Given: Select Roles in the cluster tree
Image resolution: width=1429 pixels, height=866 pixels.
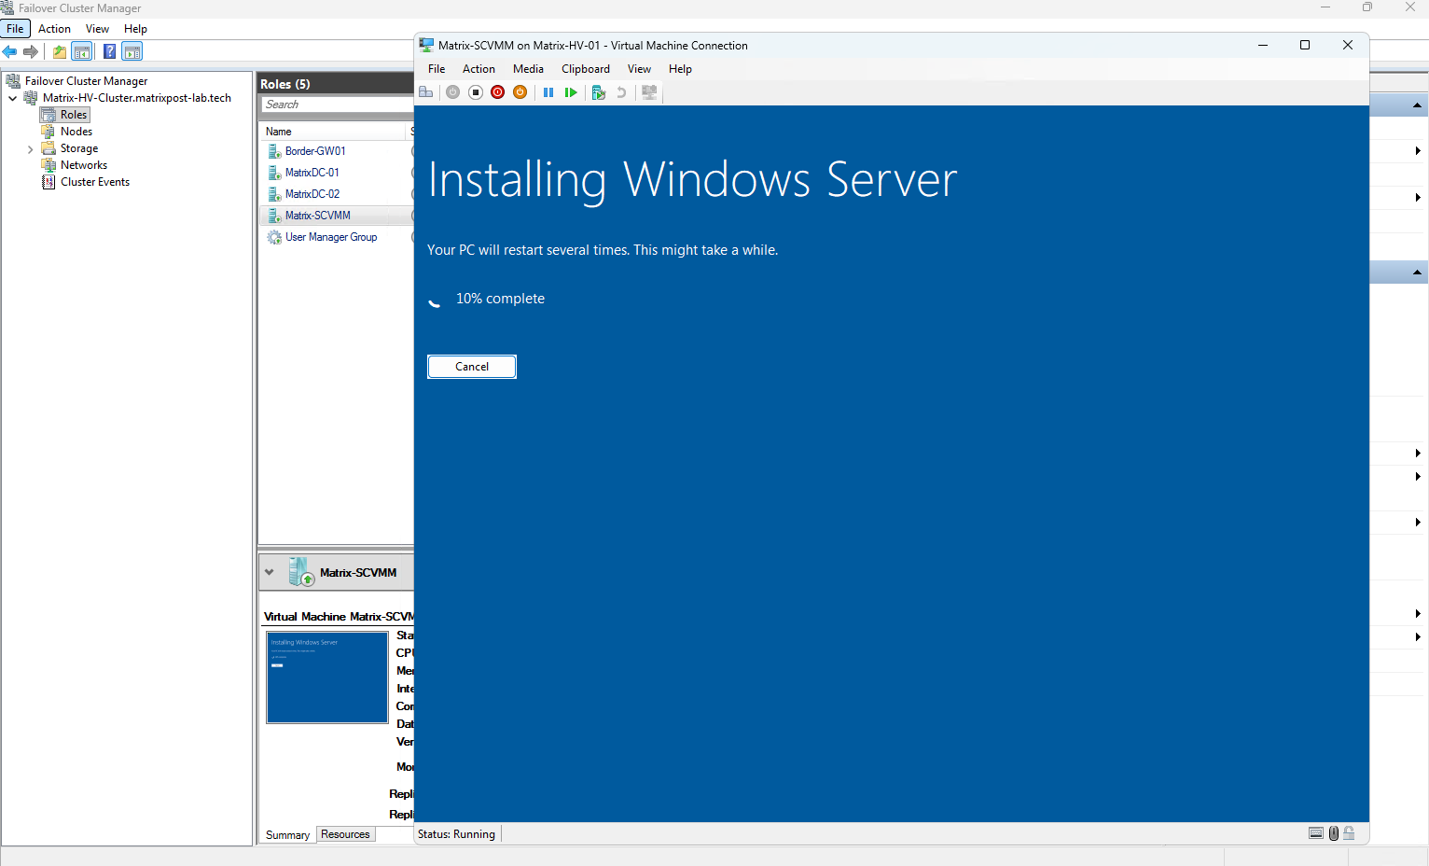Looking at the screenshot, I should coord(74,115).
